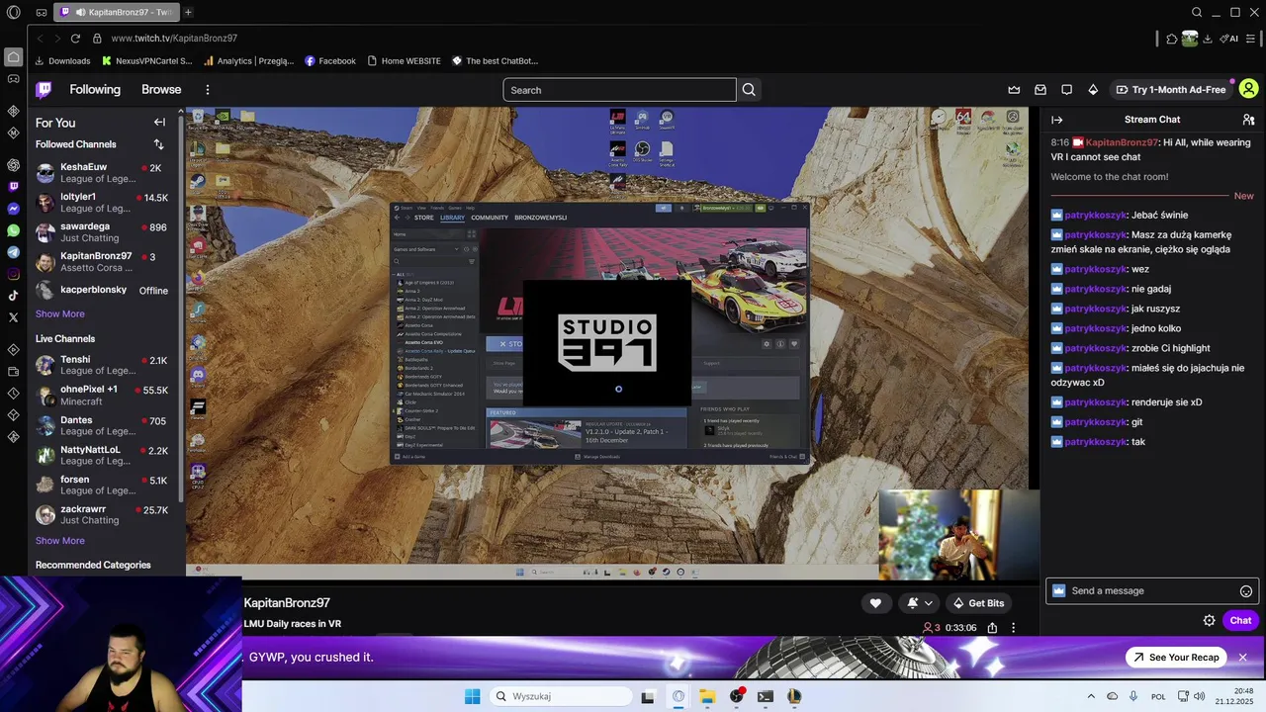Open The best ChatBot bookmark
This screenshot has width=1266, height=712.
(x=495, y=60)
